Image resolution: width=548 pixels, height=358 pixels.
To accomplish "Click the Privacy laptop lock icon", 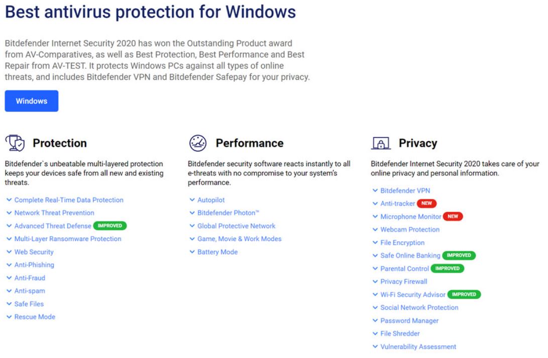I will coord(380,143).
